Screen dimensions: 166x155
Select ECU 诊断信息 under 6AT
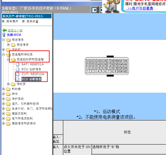click(31, 69)
